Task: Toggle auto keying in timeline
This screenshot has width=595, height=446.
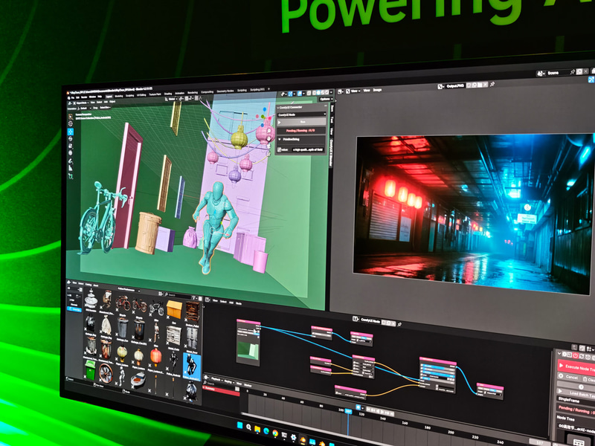Action: point(358,407)
